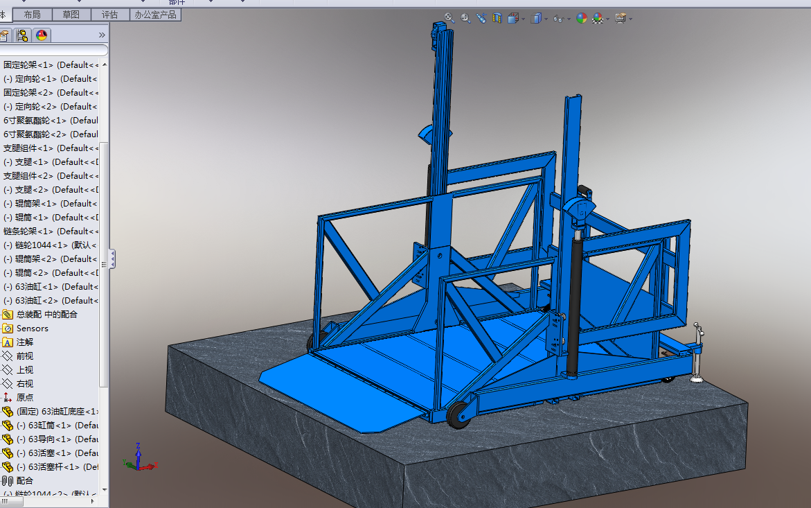Screen dimensions: 811x508
Task: Click the Sensors folder icon
Action: [7, 329]
